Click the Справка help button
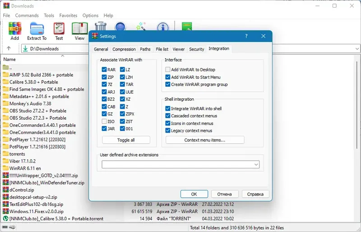Image resolution: width=361 pixels, height=232 pixels. pyautogui.click(x=255, y=194)
